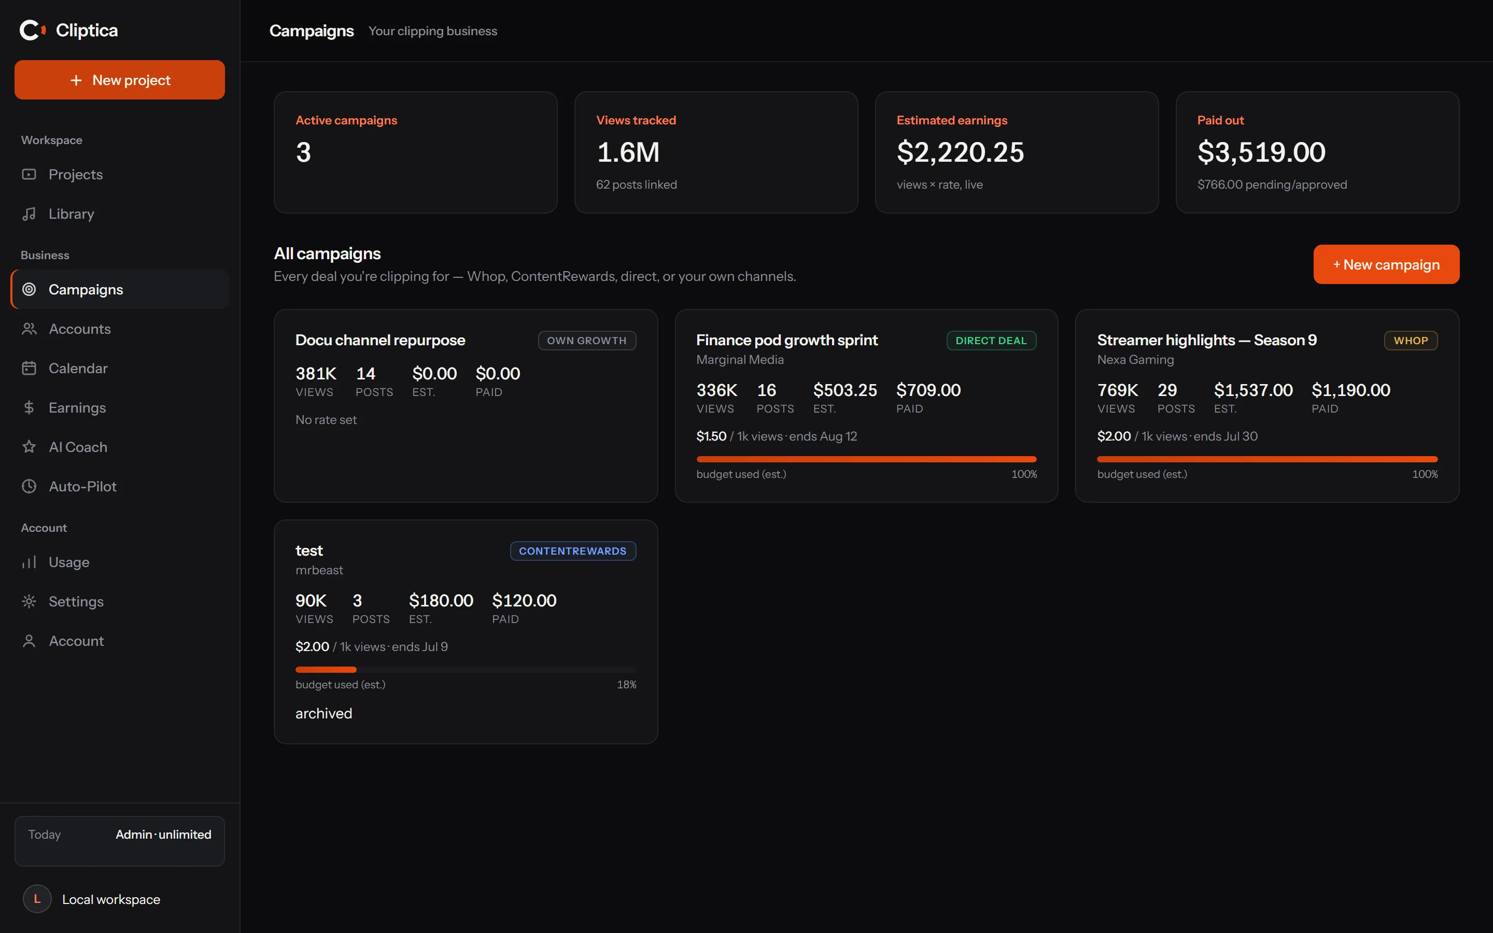Click 'Marginal Media' client name
This screenshot has height=933, width=1493.
coord(740,360)
